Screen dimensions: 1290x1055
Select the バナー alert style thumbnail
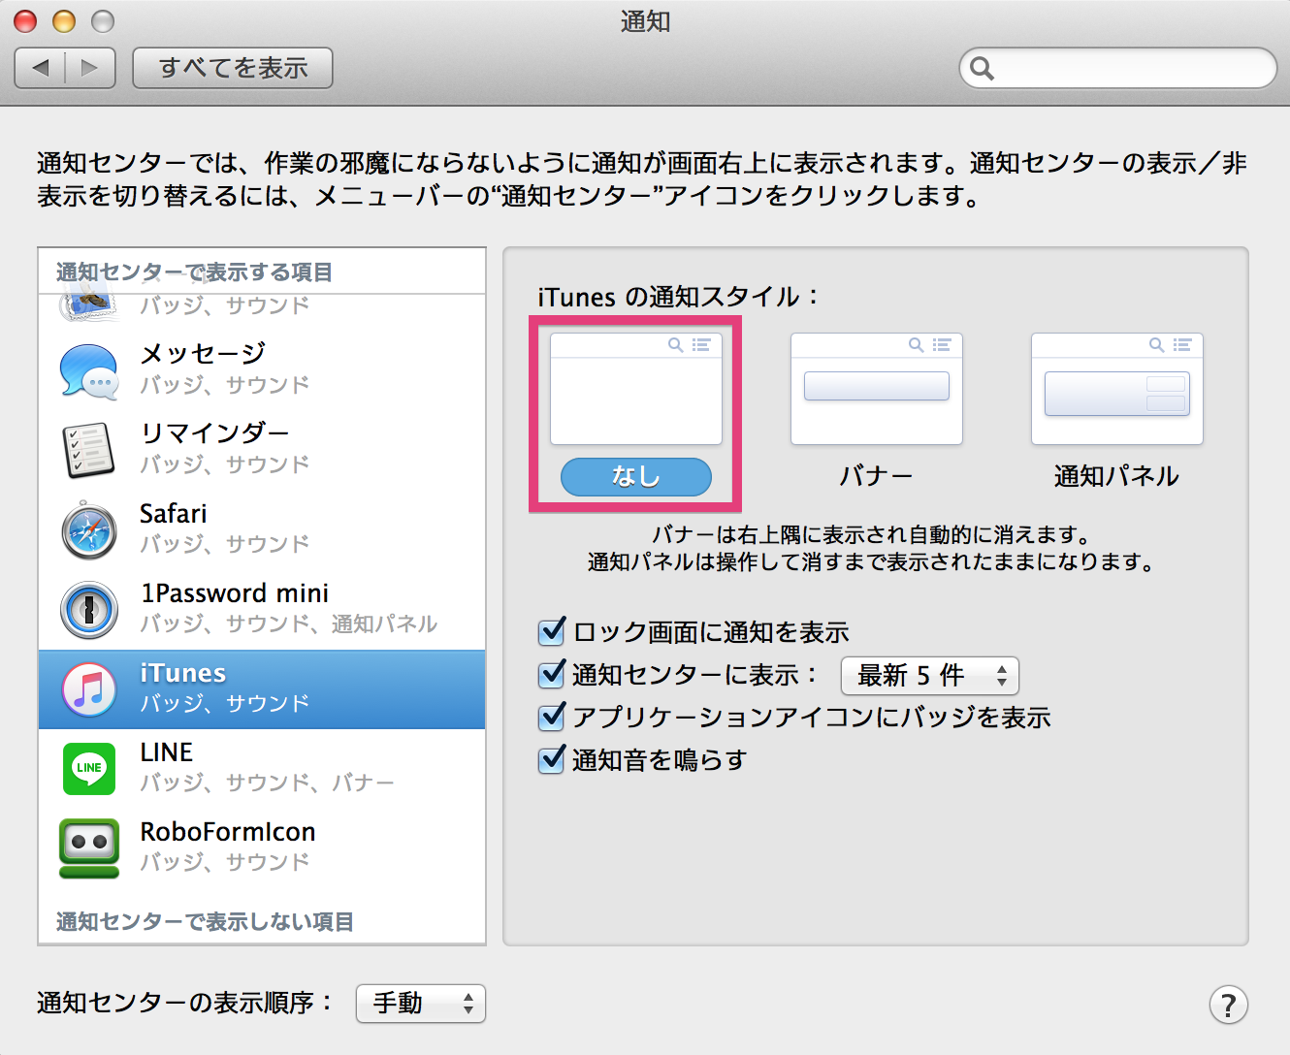[x=877, y=389]
